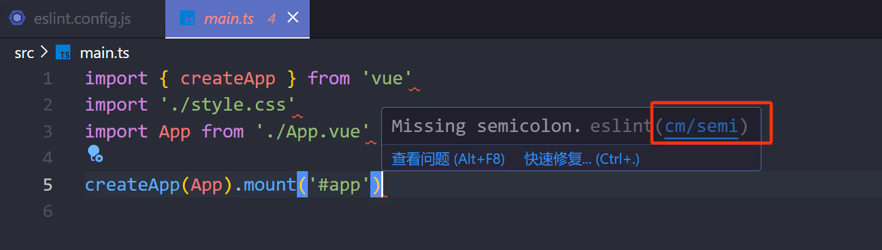Click the TypeScript icon on main.ts tab

click(187, 18)
